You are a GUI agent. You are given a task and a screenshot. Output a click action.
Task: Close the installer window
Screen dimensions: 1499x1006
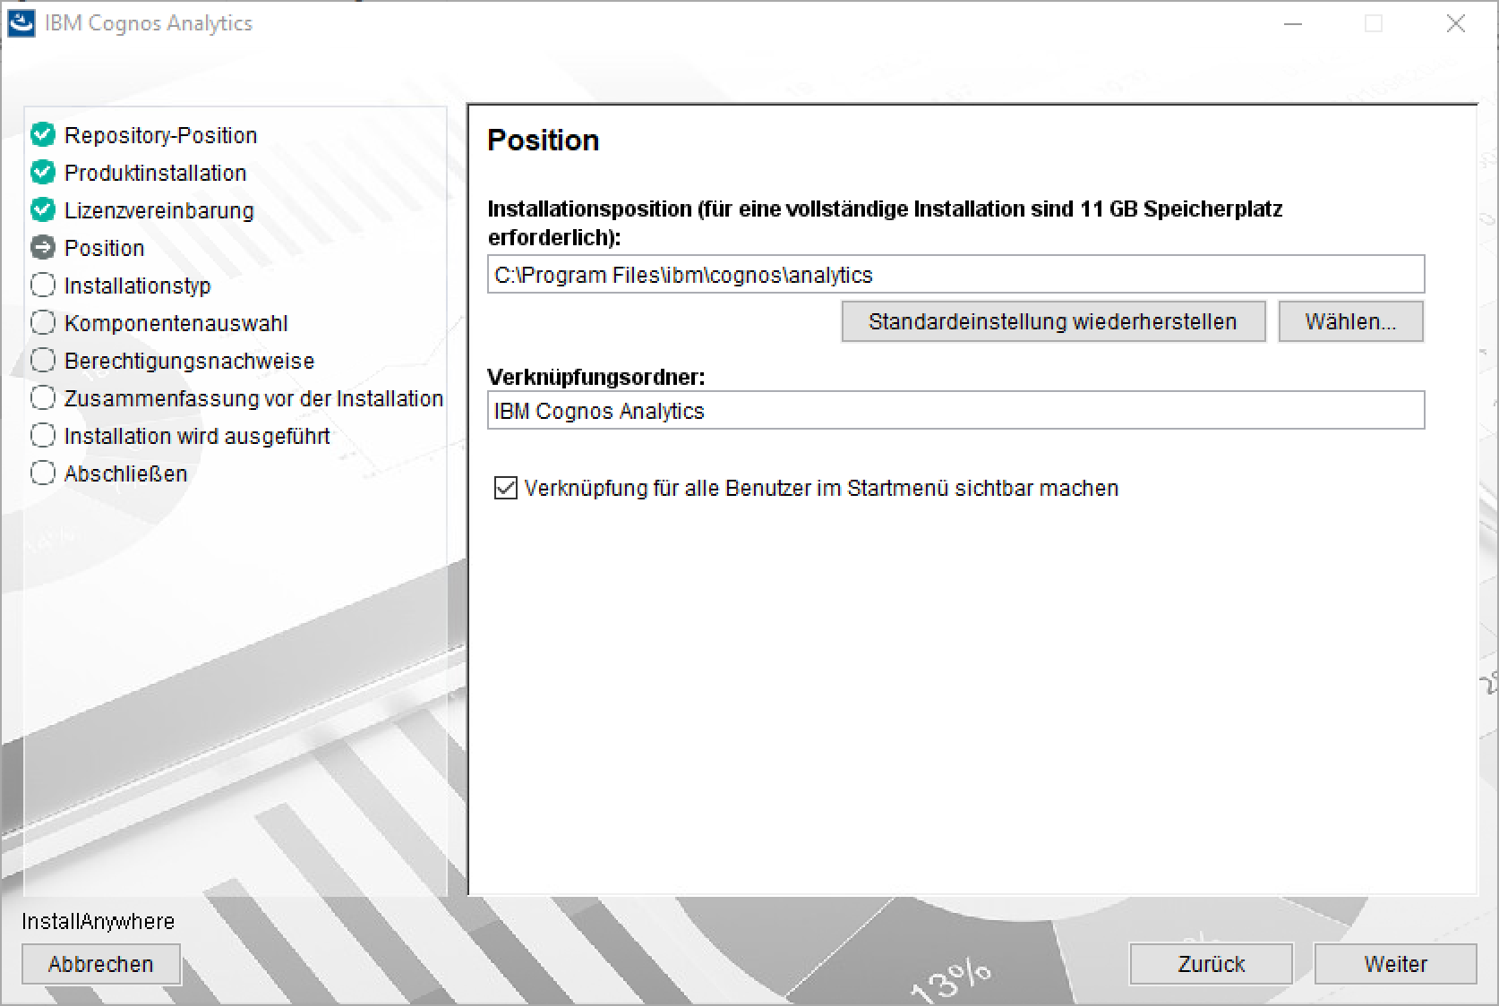(1456, 24)
